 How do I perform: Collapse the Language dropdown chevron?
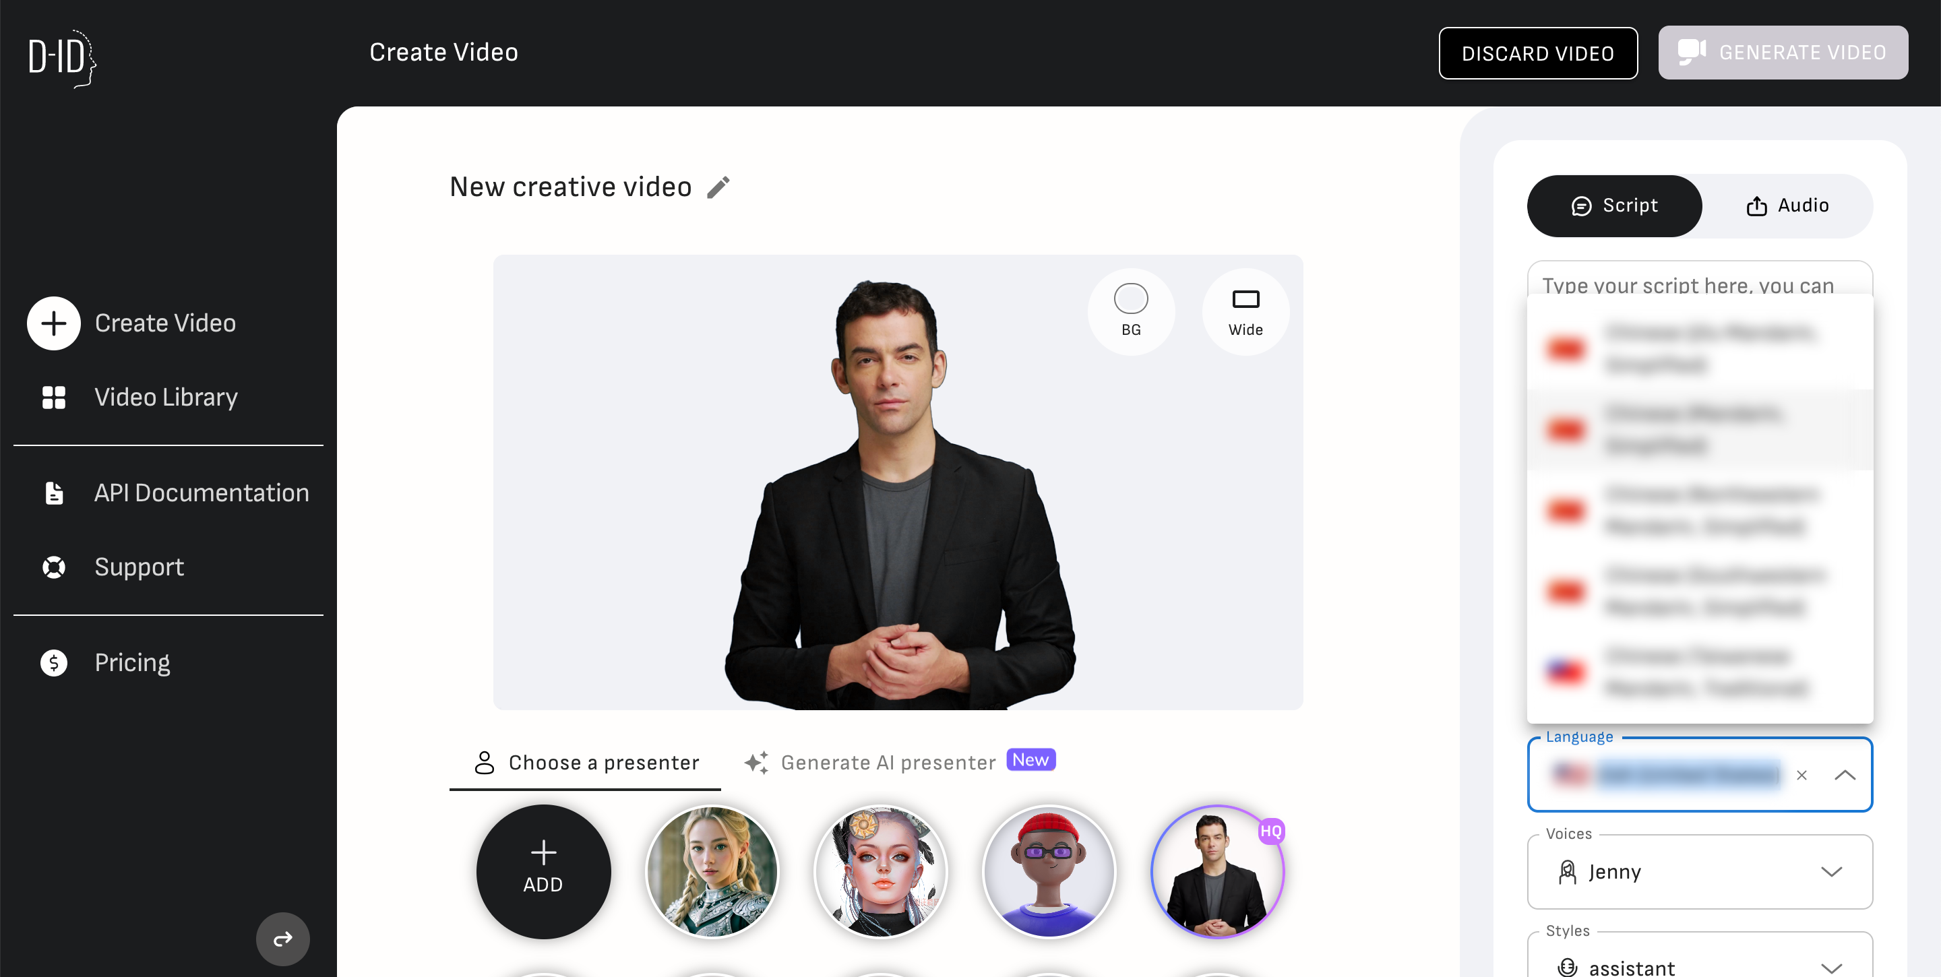pos(1845,775)
